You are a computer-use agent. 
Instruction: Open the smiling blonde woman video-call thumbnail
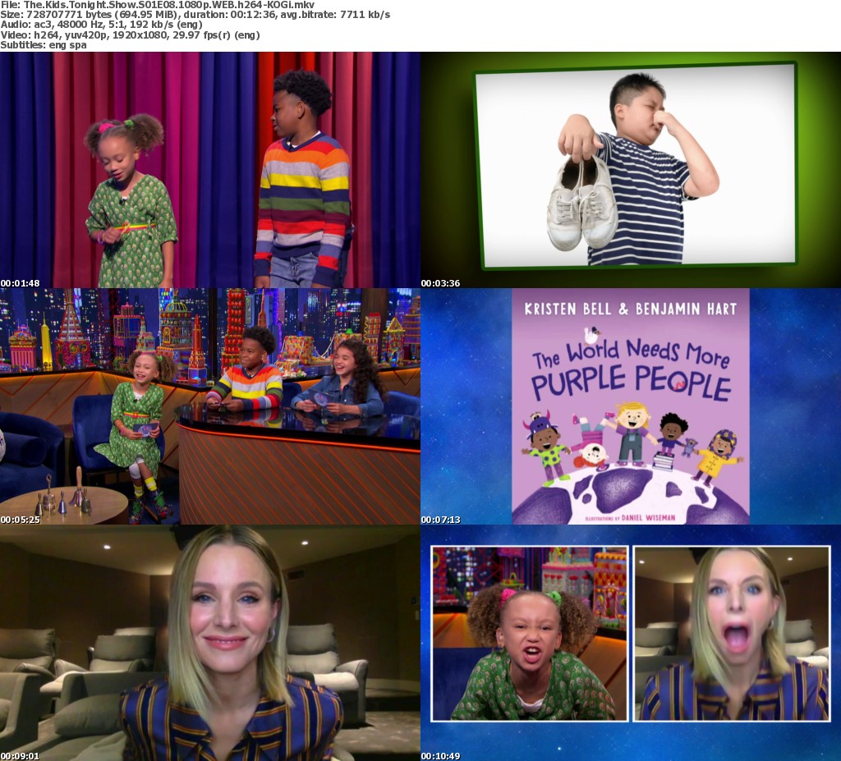(x=209, y=643)
